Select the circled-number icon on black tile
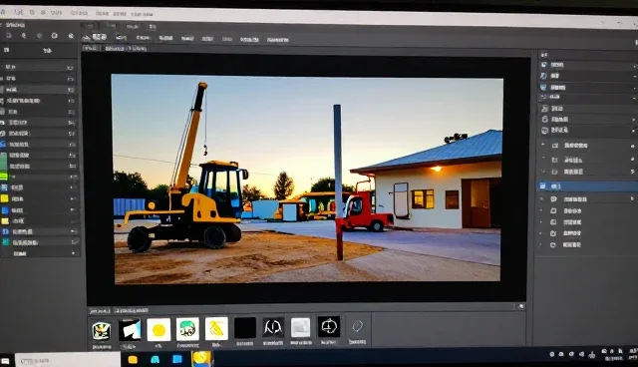 click(329, 327)
